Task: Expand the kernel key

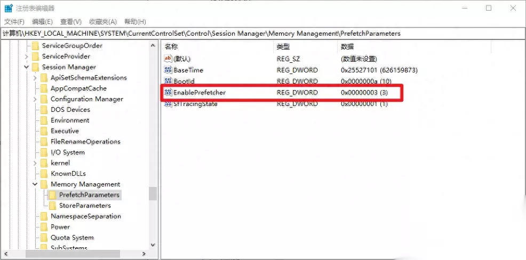Action: pos(35,163)
